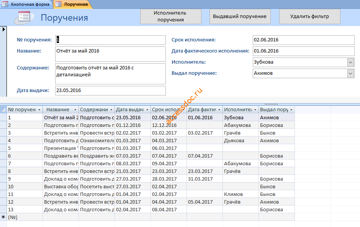Click the select-all corner of the datasheet
Image resolution: width=360 pixels, height=227 pixels.
pyautogui.click(x=3, y=110)
